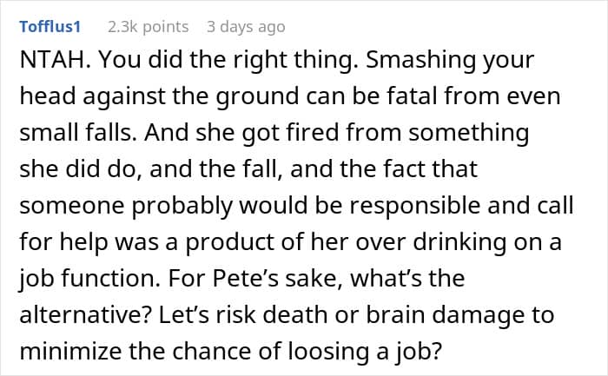This screenshot has height=376, width=608.
Task: Click the word 'alternative?' in the comment
Action: (85, 314)
